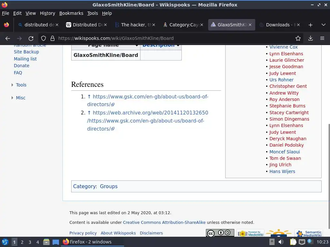Open the Edit menu
The height and width of the screenshot is (247, 330).
point(17,13)
